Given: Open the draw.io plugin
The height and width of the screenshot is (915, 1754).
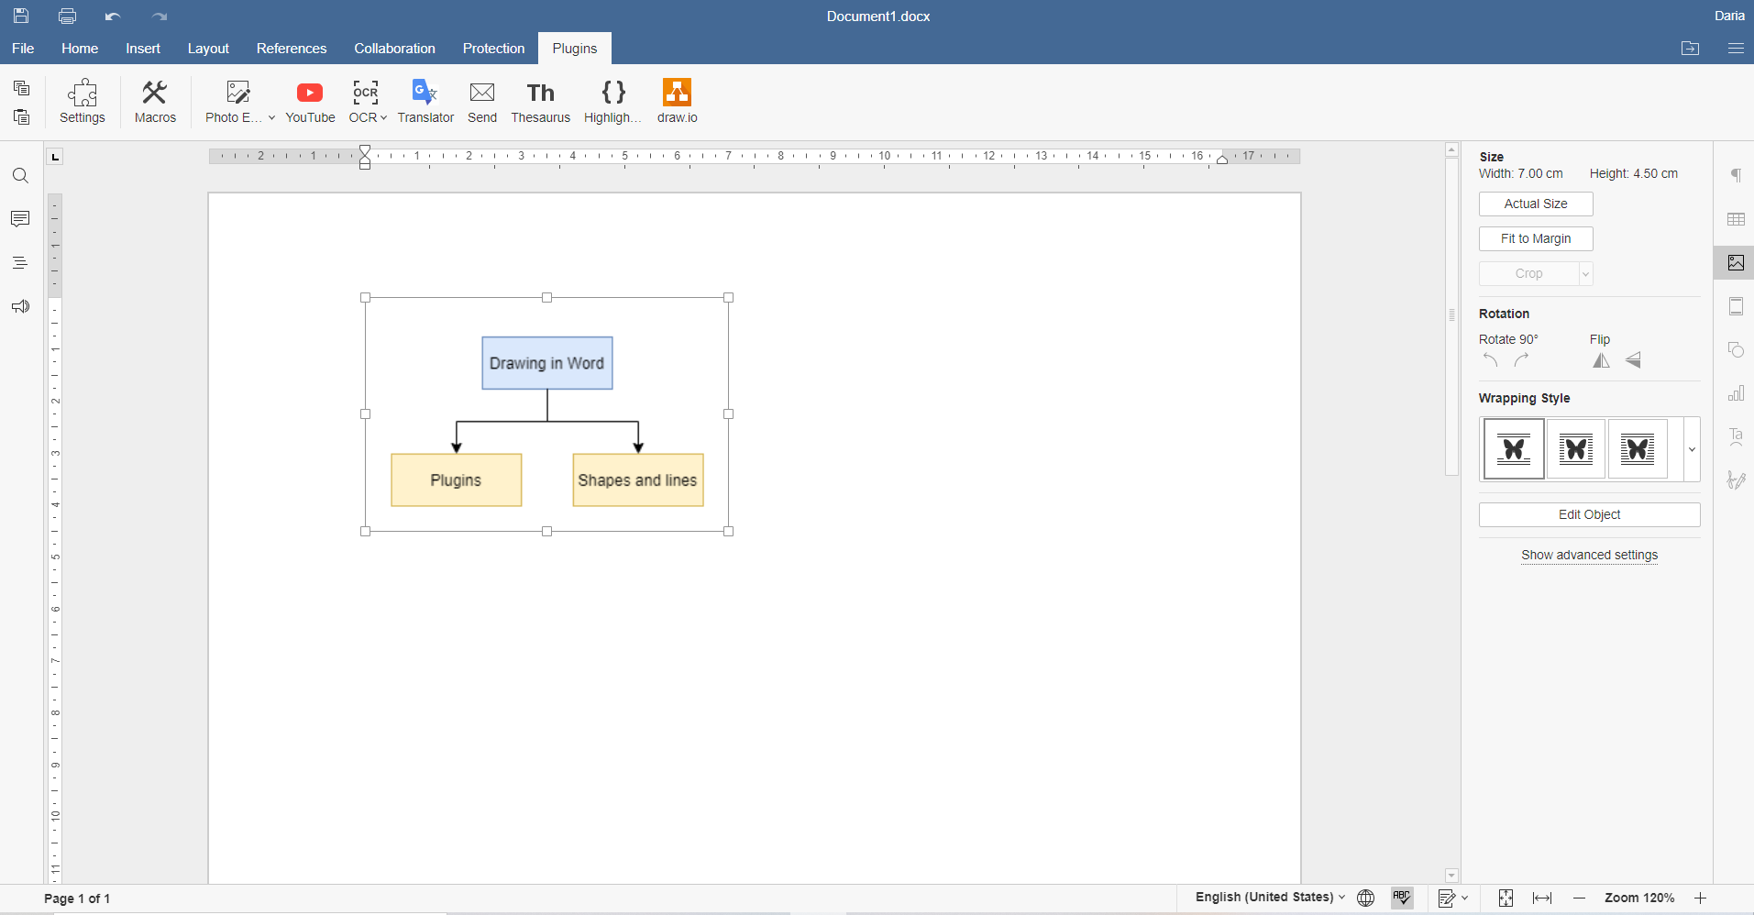Looking at the screenshot, I should (676, 101).
